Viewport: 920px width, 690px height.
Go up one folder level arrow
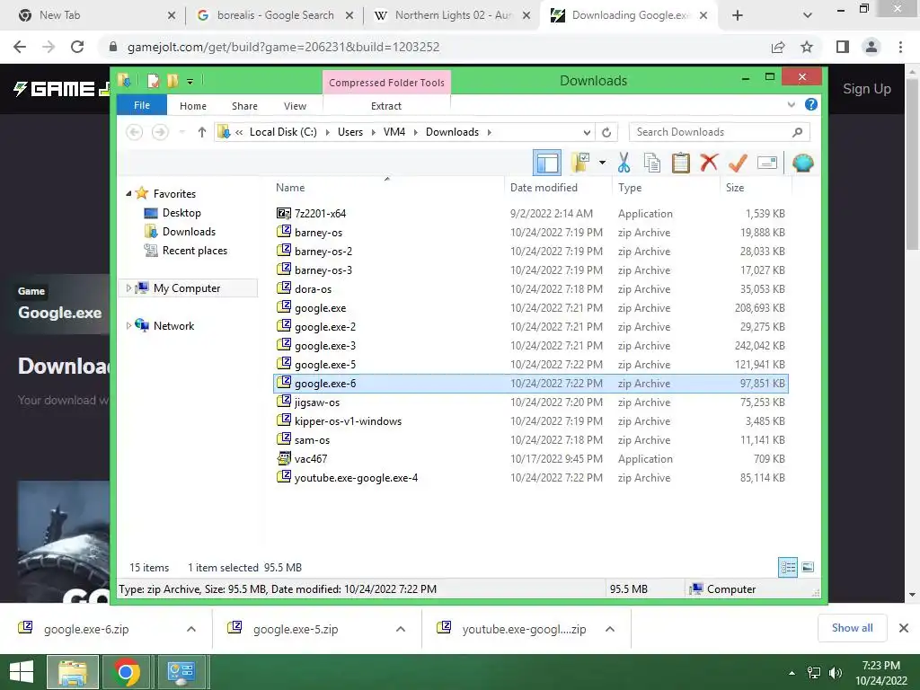pos(202,132)
